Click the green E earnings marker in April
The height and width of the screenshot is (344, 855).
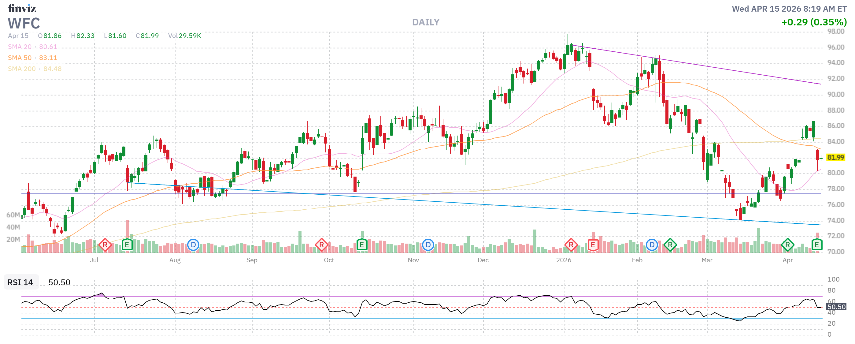point(816,245)
